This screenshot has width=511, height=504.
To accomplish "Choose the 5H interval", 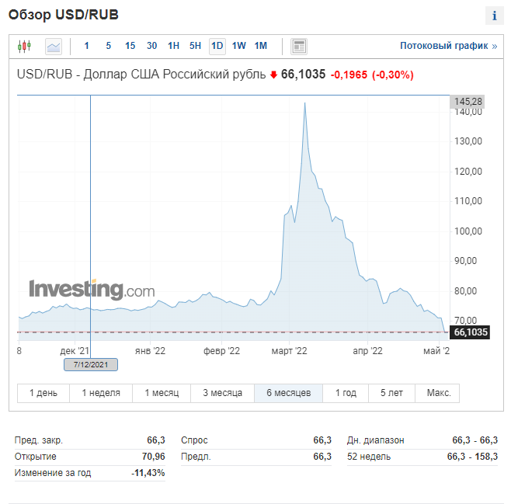I will coord(195,46).
